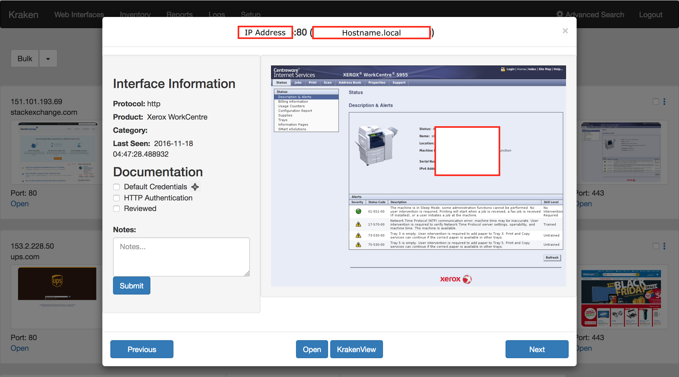Viewport: 679px width, 377px height.
Task: Click the Submit notes button
Action: click(x=132, y=286)
